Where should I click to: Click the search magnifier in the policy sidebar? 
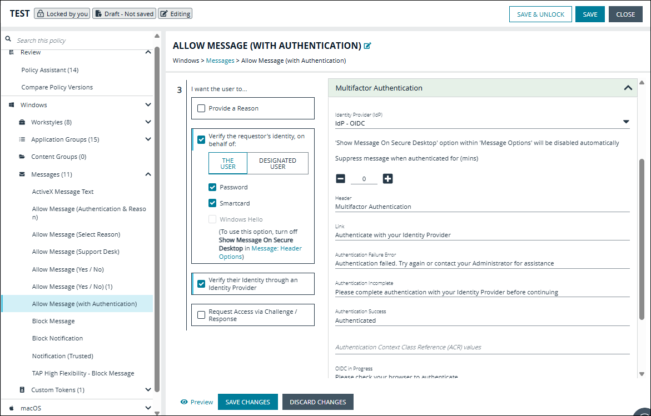8,39
